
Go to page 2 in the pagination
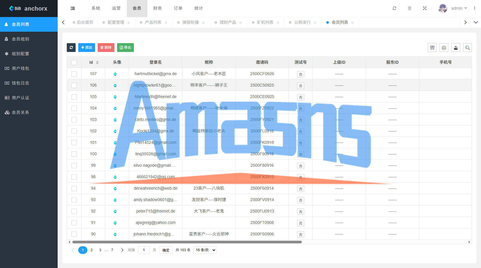91,250
